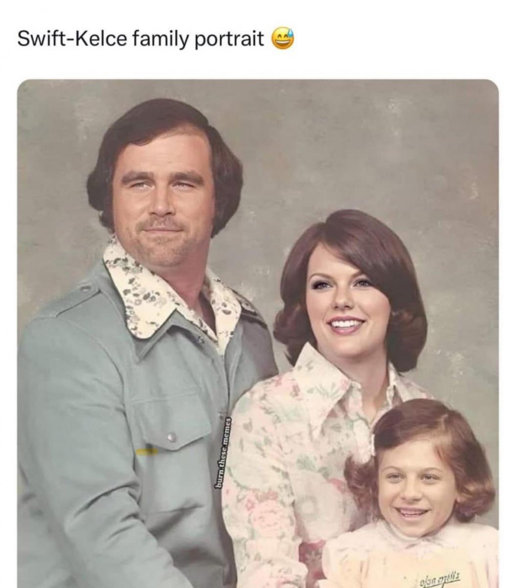Click the yellow stripe on the jacket pocket
The height and width of the screenshot is (588, 514).
(x=147, y=452)
